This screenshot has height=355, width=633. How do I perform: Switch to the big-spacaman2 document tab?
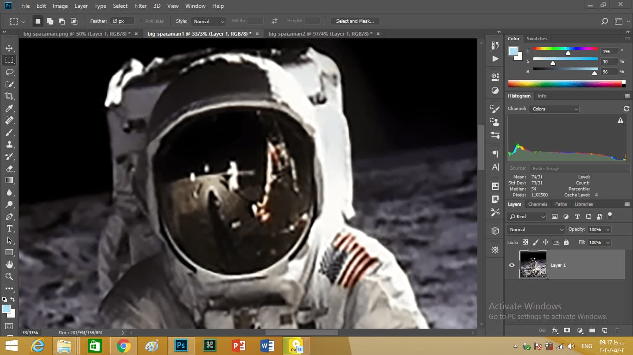[x=320, y=34]
